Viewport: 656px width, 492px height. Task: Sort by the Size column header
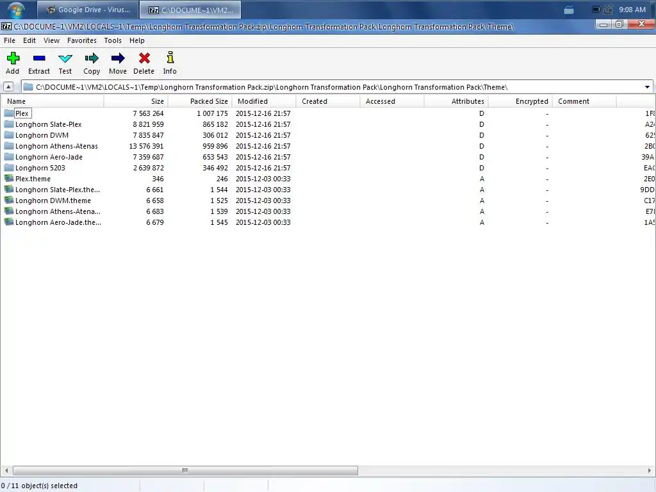tap(136, 101)
